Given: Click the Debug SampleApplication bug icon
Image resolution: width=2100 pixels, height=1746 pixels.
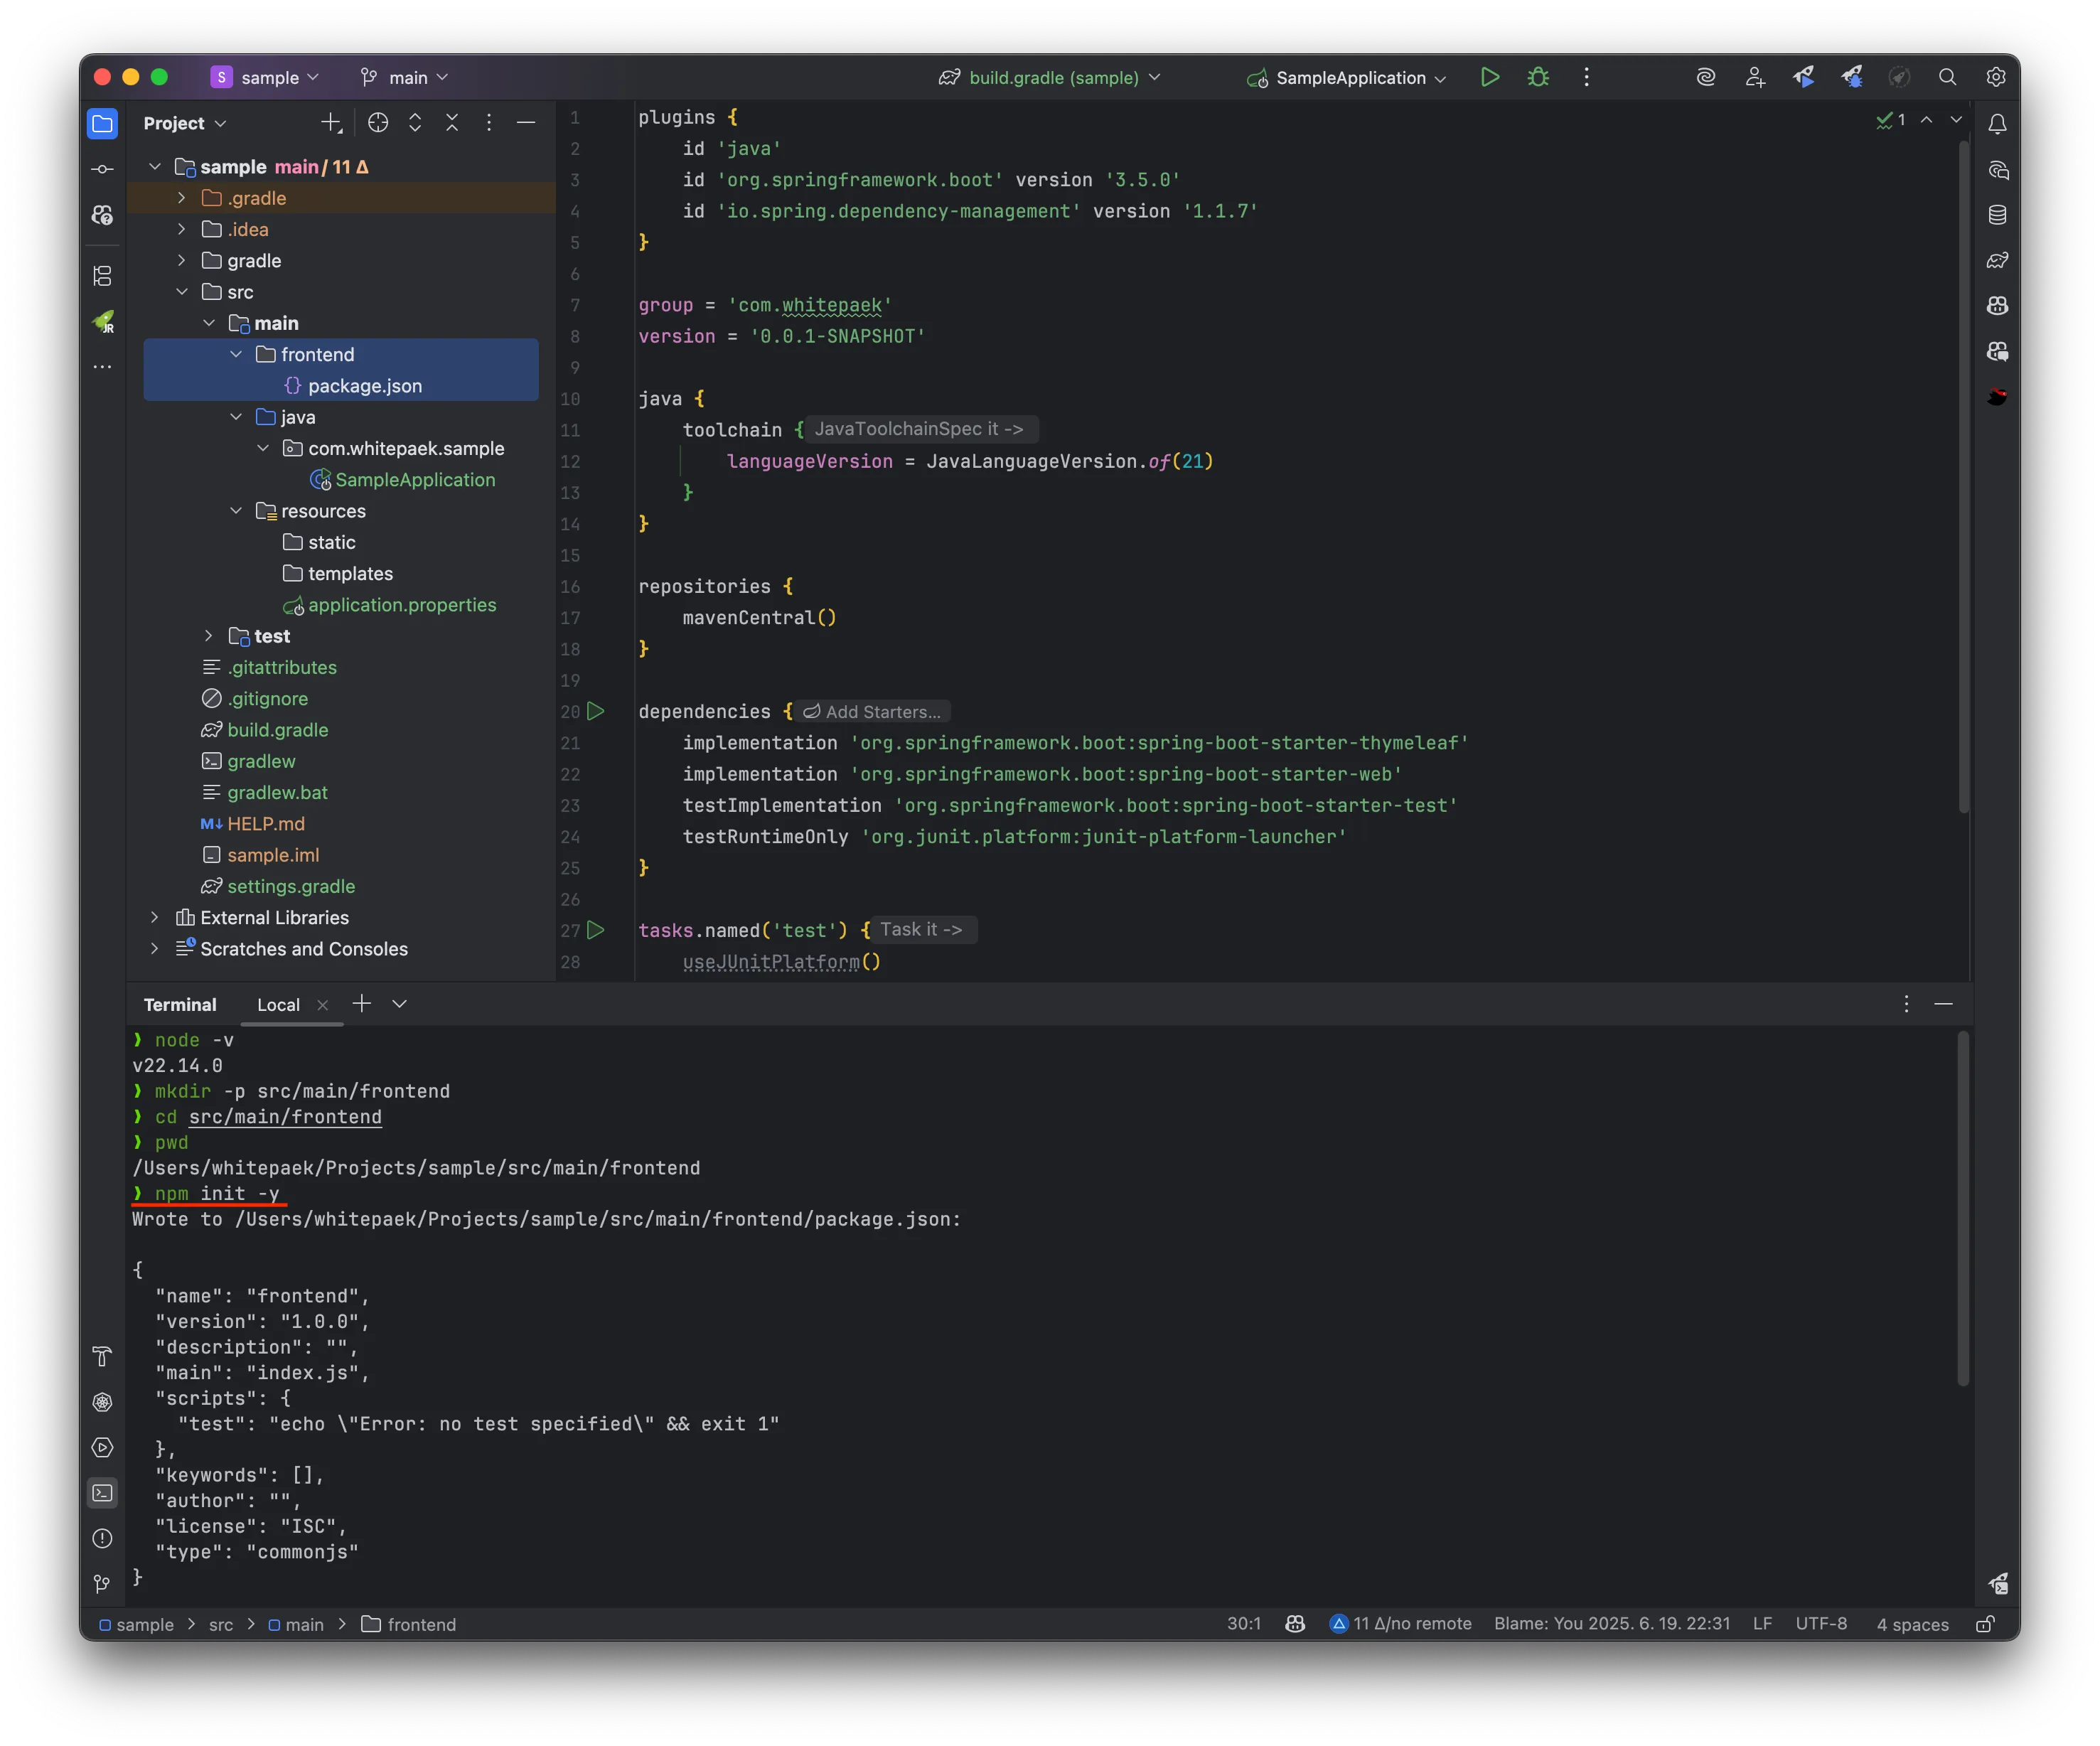Looking at the screenshot, I should (x=1538, y=77).
